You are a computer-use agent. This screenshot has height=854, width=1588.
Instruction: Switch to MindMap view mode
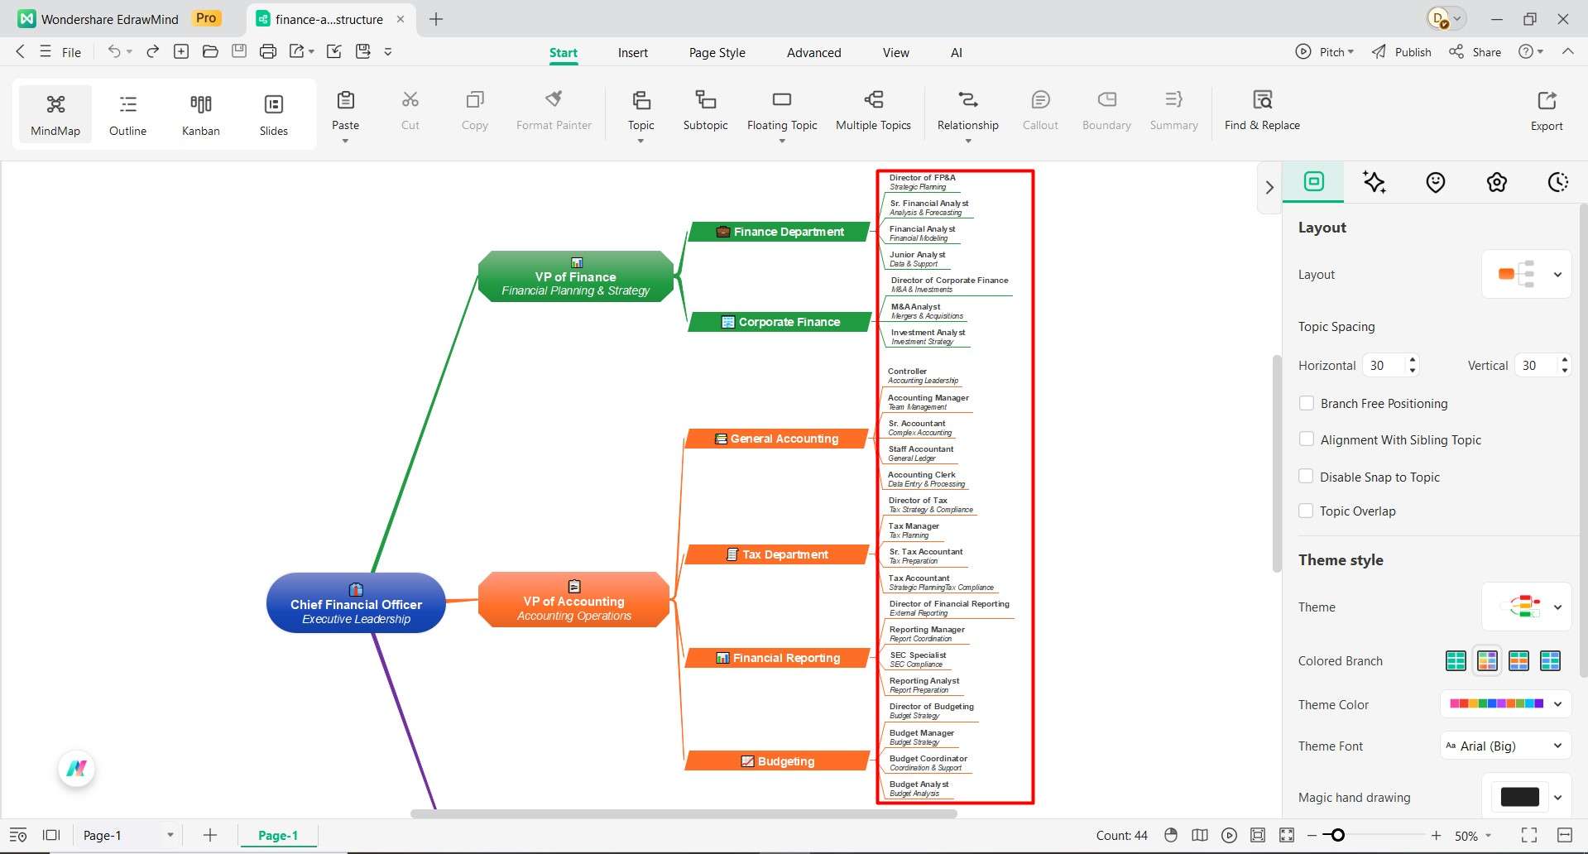[x=55, y=114]
